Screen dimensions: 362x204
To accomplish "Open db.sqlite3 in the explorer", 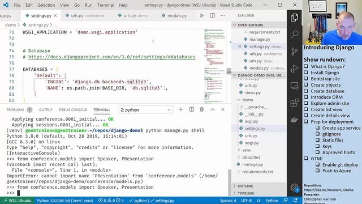I will point(251,158).
